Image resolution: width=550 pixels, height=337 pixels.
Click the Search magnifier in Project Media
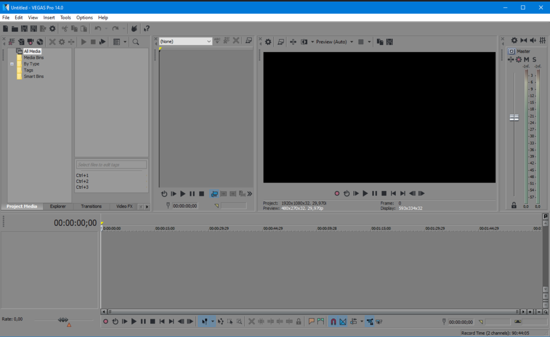136,42
